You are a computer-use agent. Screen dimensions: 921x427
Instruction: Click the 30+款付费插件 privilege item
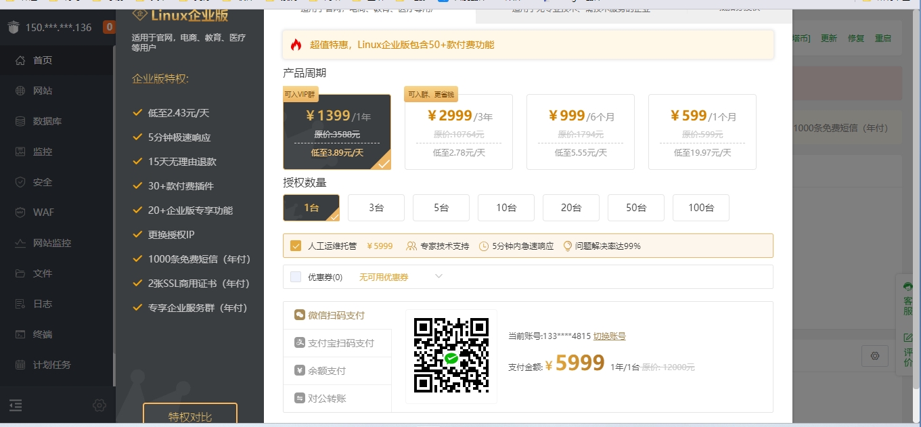click(x=181, y=186)
